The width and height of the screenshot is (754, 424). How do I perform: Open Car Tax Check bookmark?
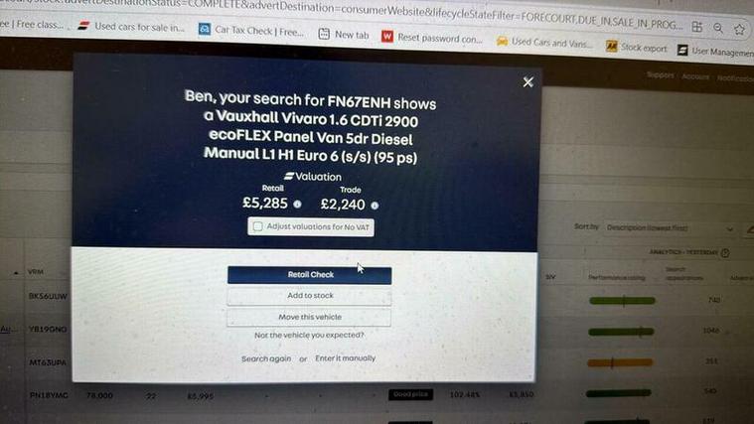click(x=251, y=31)
